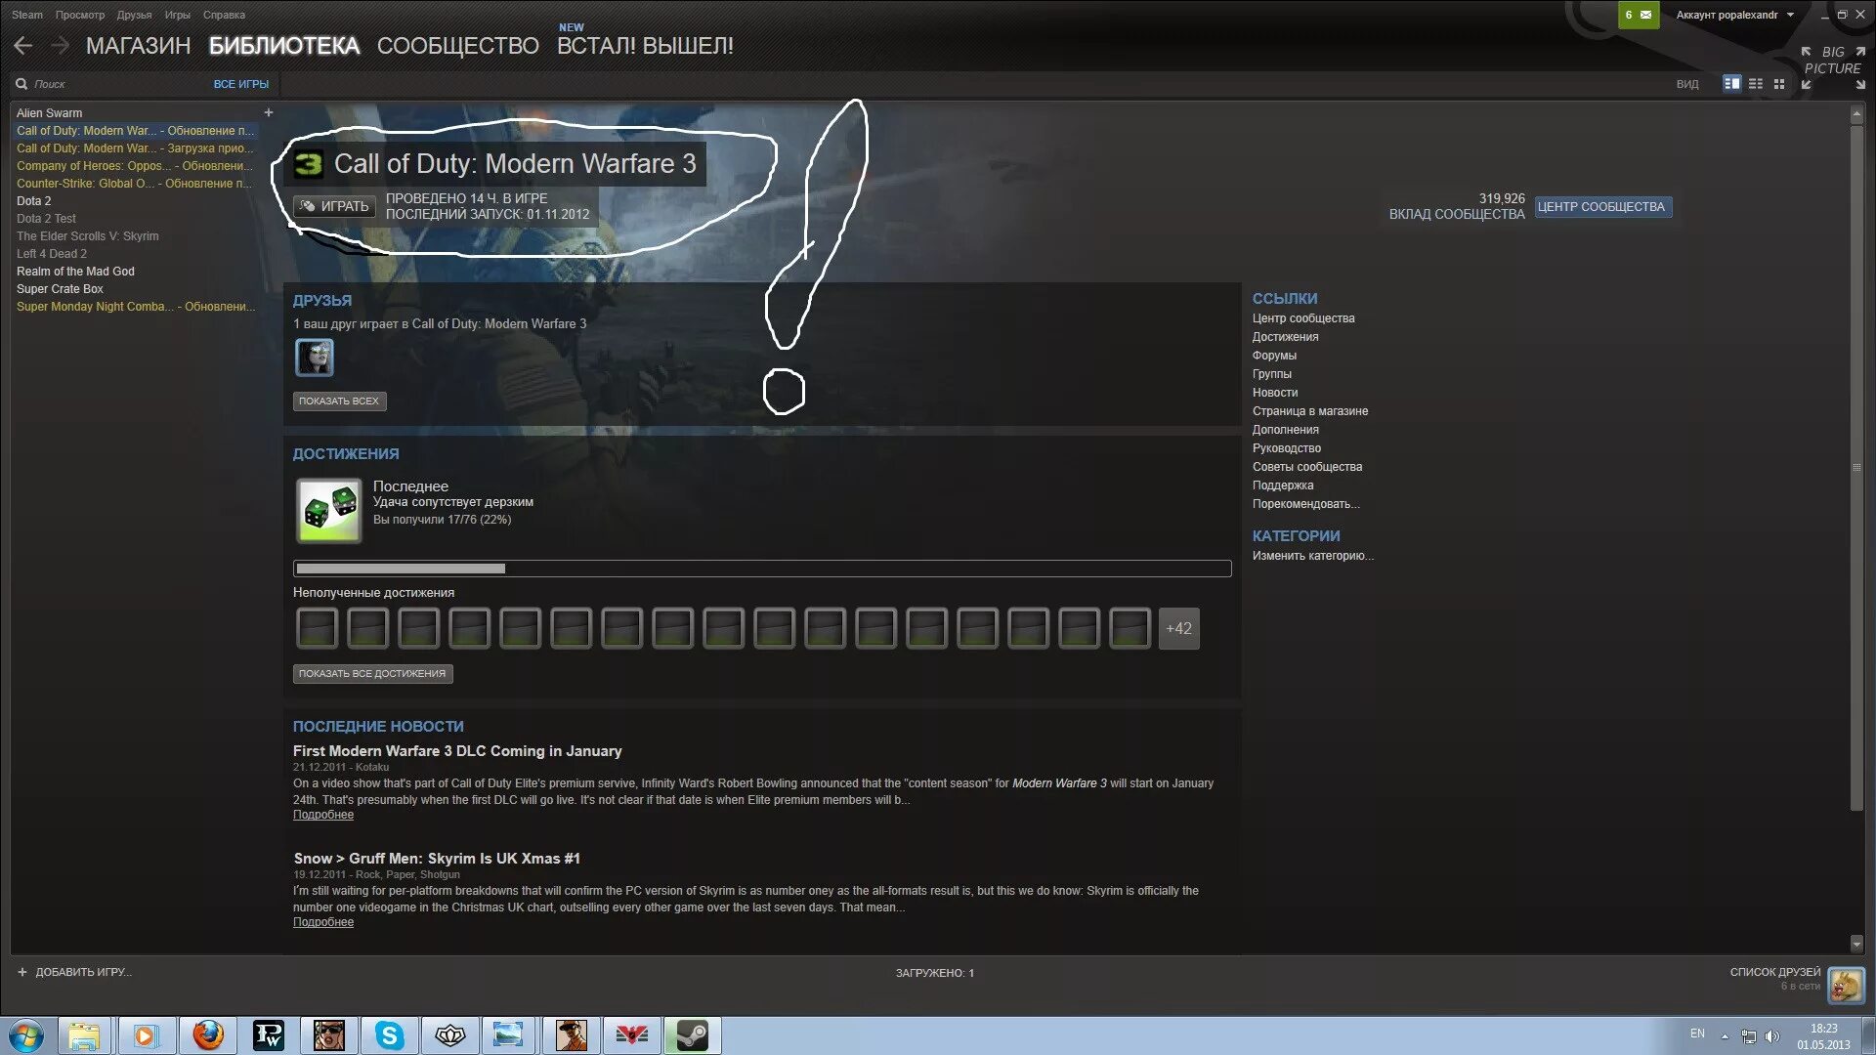Click ПОКАЗАТЬ ВСЕХ friends button

pos(339,401)
